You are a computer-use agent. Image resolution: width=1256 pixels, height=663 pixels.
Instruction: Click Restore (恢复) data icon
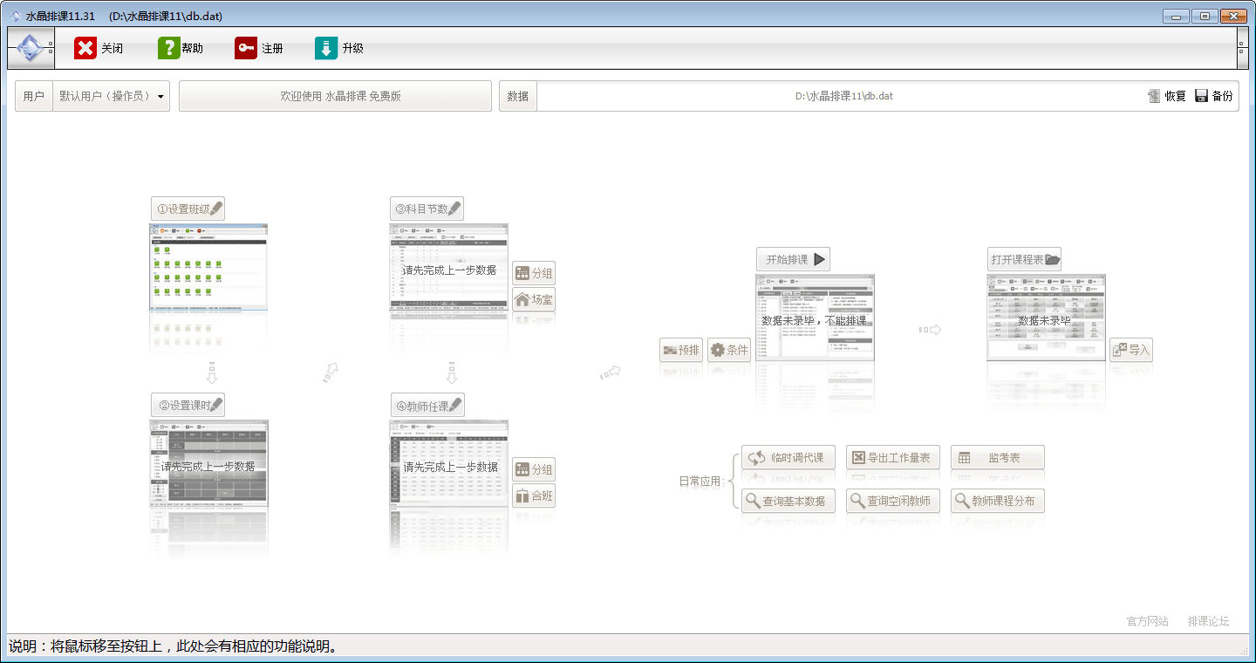pyautogui.click(x=1155, y=96)
